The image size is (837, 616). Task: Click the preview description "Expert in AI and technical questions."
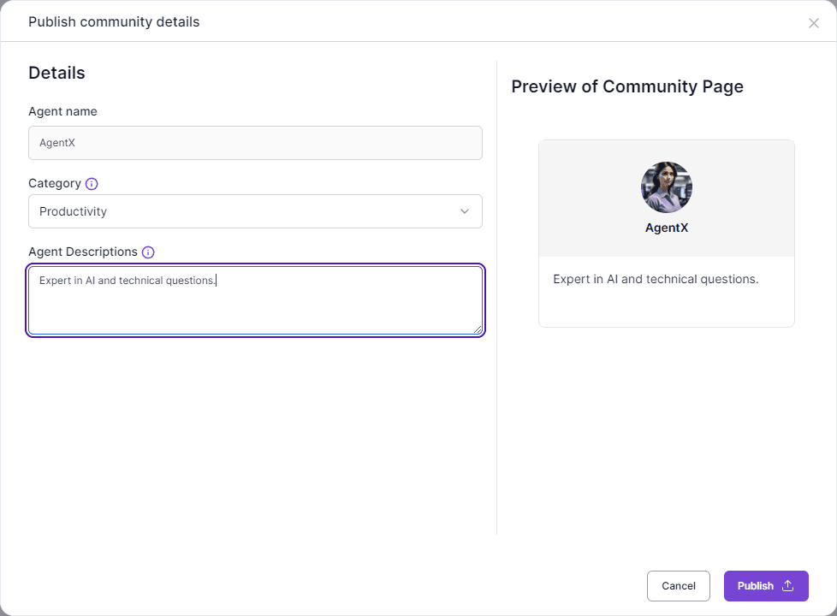tap(656, 279)
